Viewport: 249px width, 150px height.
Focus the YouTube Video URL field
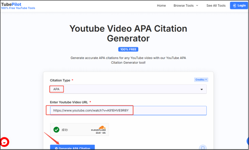128,111
